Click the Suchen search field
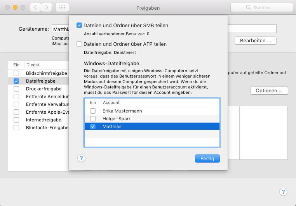 click(262, 7)
